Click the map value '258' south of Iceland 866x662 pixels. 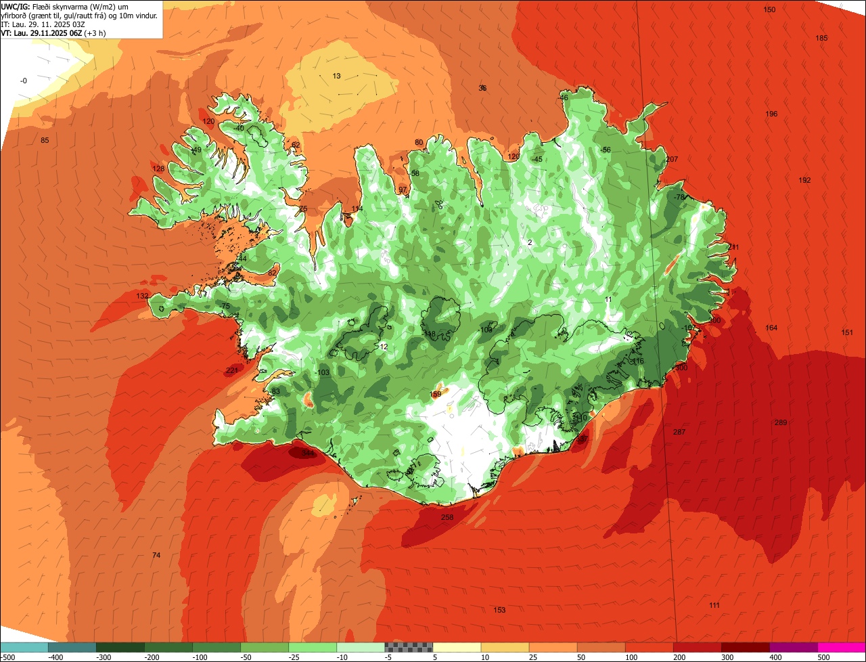click(447, 517)
